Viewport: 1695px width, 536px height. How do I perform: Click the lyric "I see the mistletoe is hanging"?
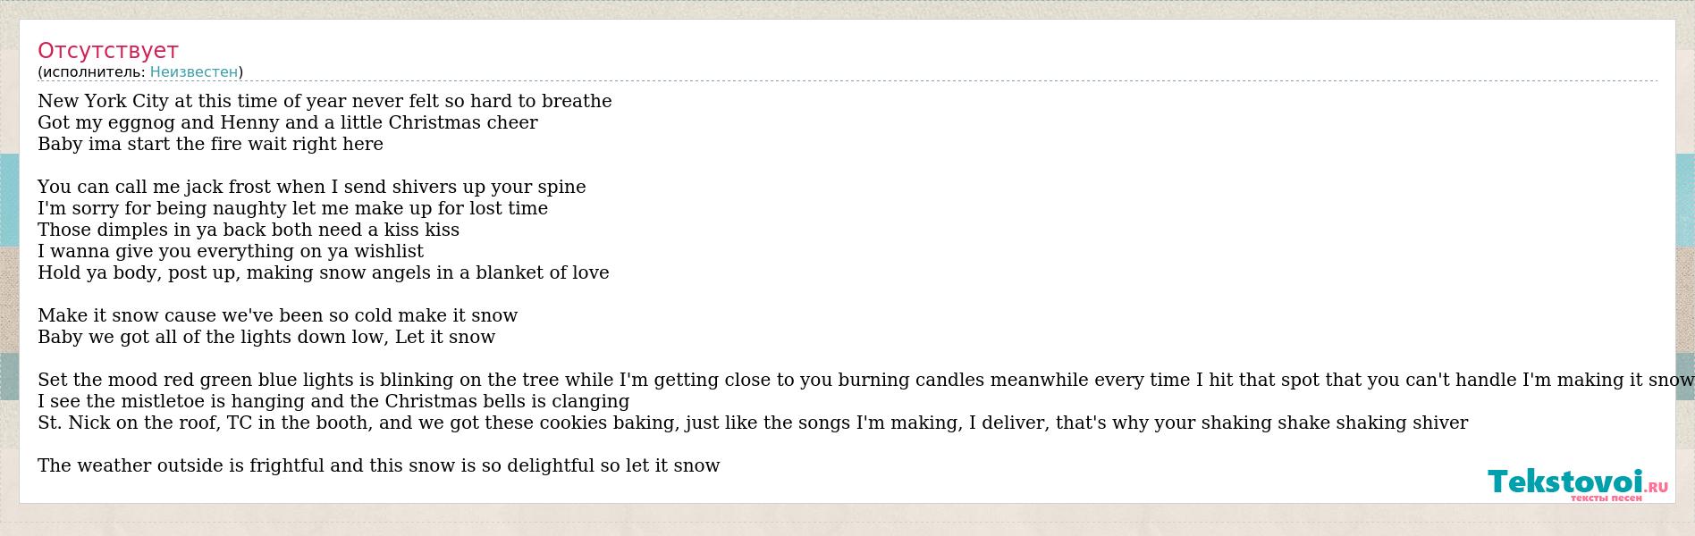pos(333,401)
